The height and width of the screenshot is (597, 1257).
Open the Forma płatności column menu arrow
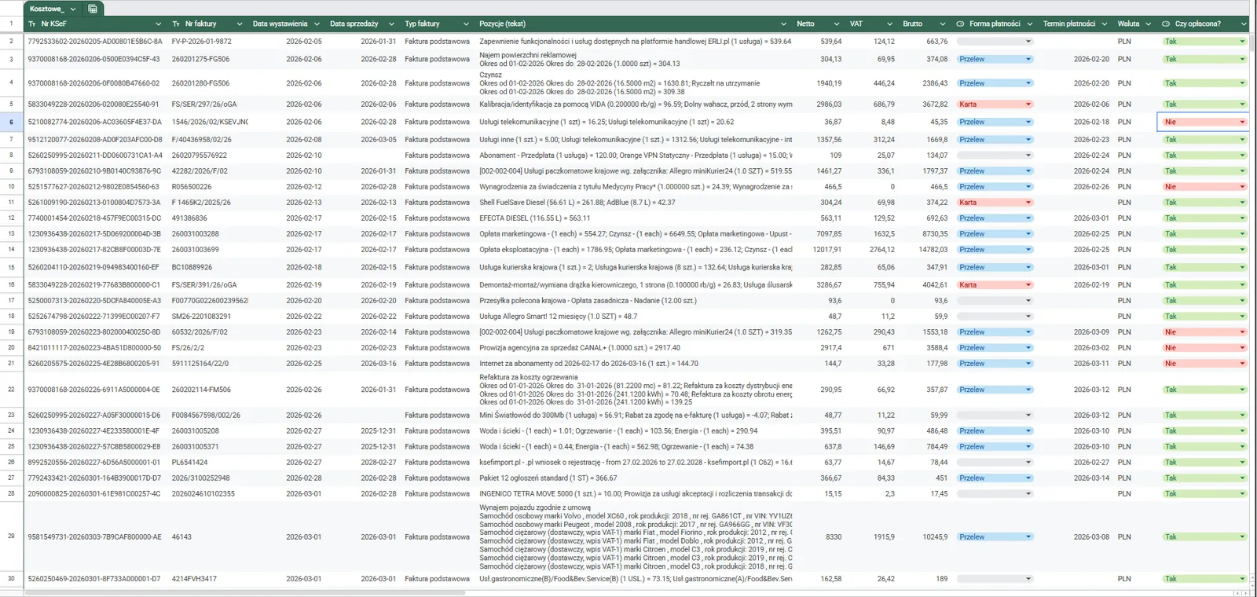(x=1029, y=24)
